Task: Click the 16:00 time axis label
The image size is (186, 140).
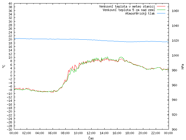Action: [x=117, y=133]
